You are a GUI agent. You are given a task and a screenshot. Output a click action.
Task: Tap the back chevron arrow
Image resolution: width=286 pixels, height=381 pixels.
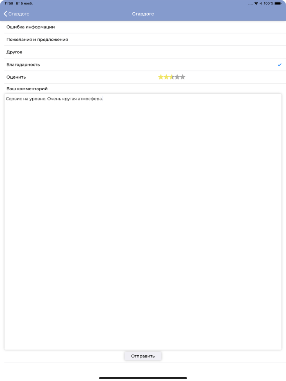[5, 14]
